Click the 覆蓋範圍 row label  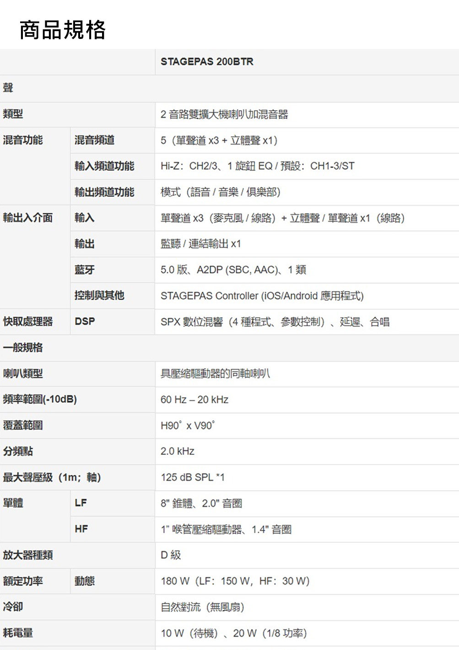[x=23, y=425]
